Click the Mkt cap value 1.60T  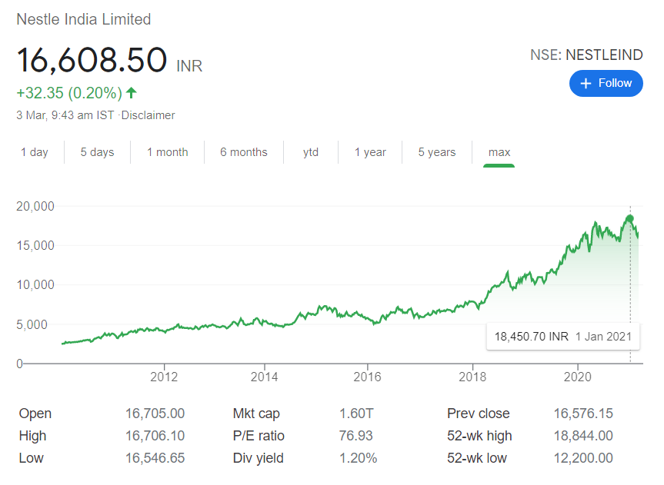pos(356,414)
